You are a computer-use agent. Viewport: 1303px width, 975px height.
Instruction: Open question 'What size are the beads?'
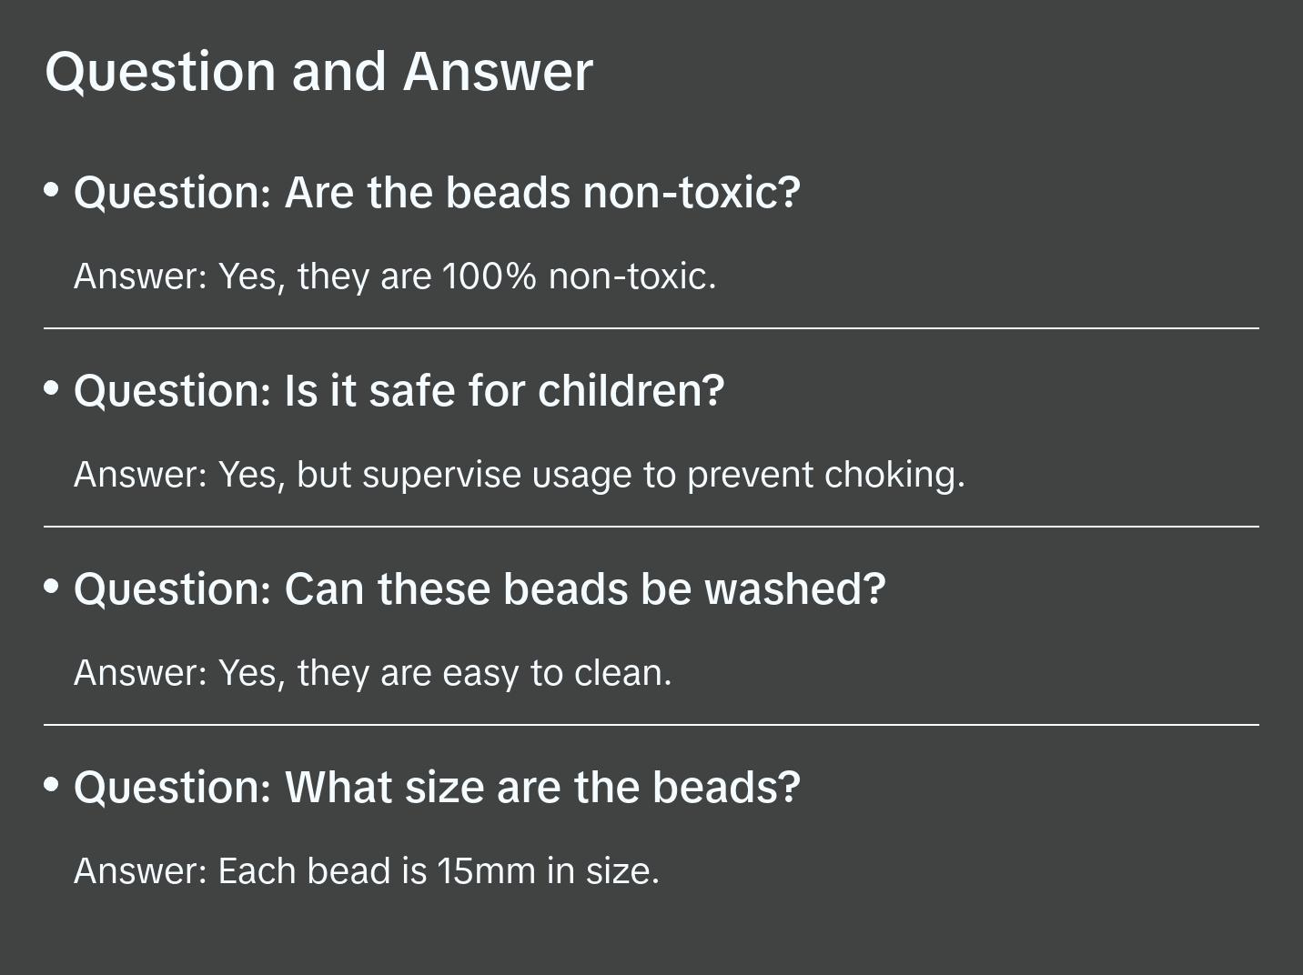[x=437, y=788]
